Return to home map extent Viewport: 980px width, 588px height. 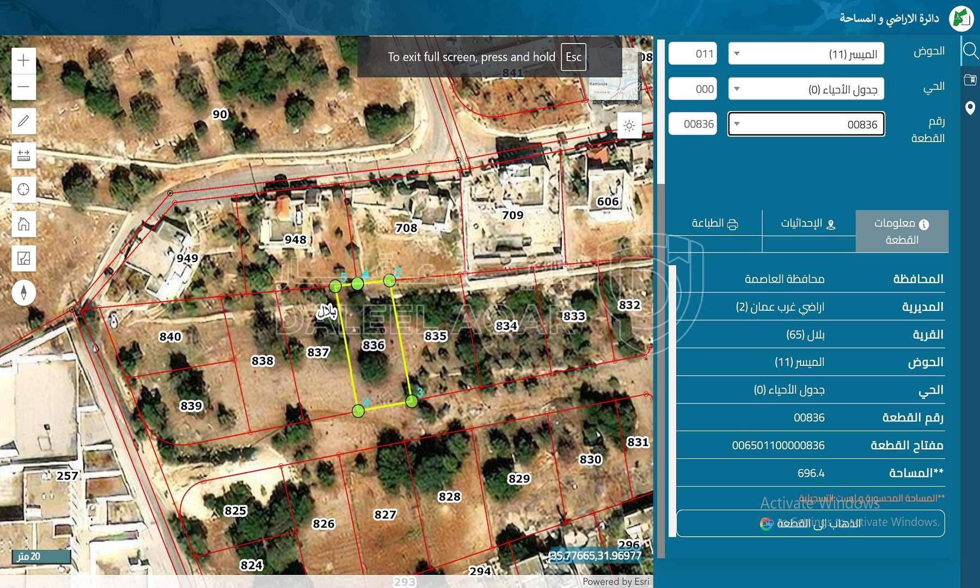[x=23, y=224]
